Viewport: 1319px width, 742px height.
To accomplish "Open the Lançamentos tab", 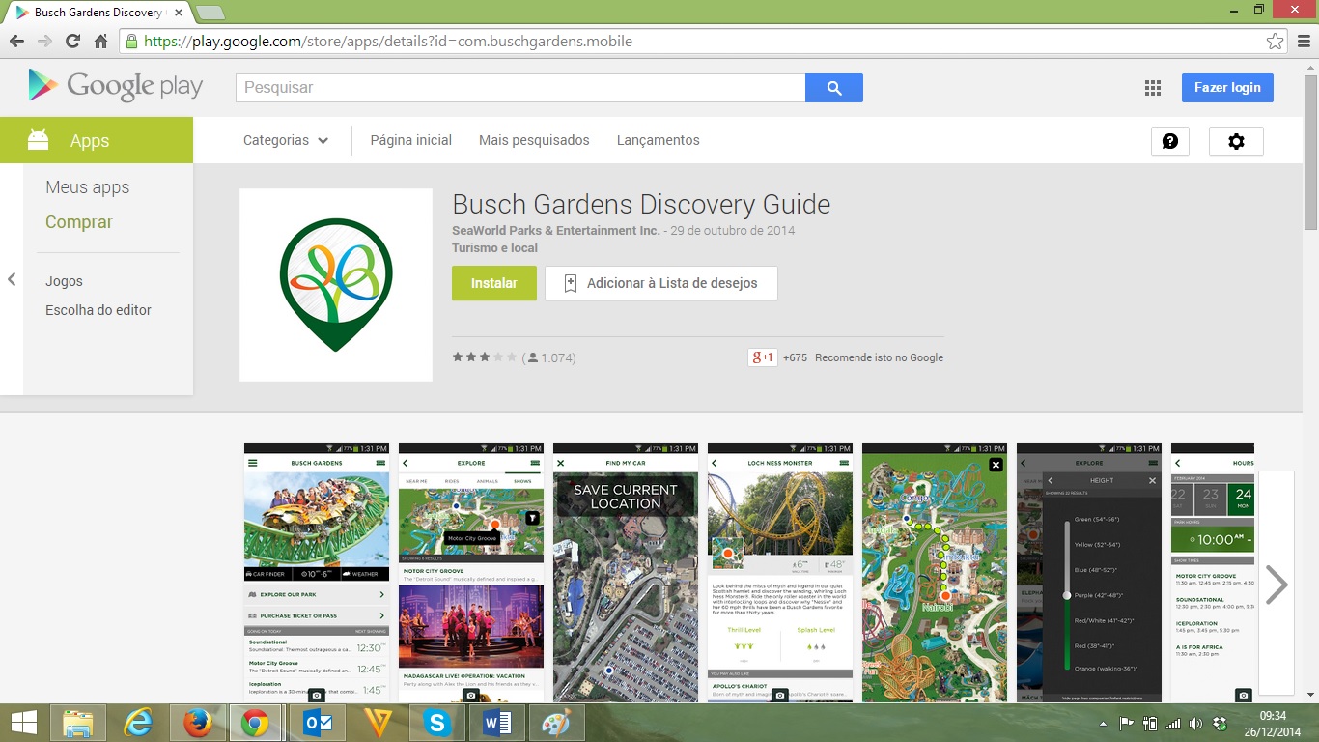I will pos(658,140).
